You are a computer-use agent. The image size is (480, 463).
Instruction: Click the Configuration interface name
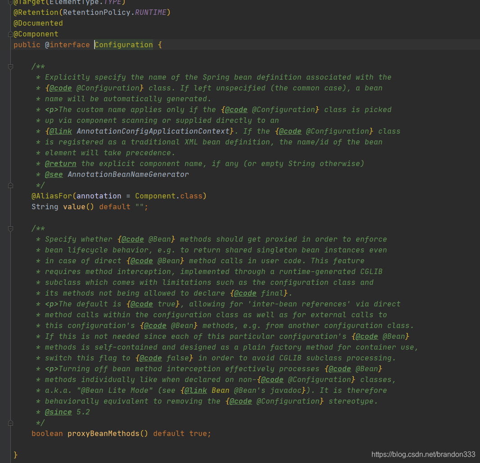pos(124,45)
